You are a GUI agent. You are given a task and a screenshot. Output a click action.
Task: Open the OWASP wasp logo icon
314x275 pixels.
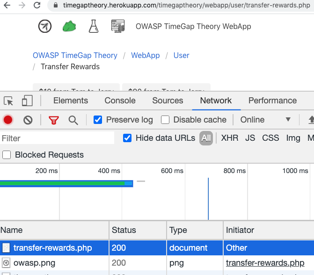pos(45,26)
